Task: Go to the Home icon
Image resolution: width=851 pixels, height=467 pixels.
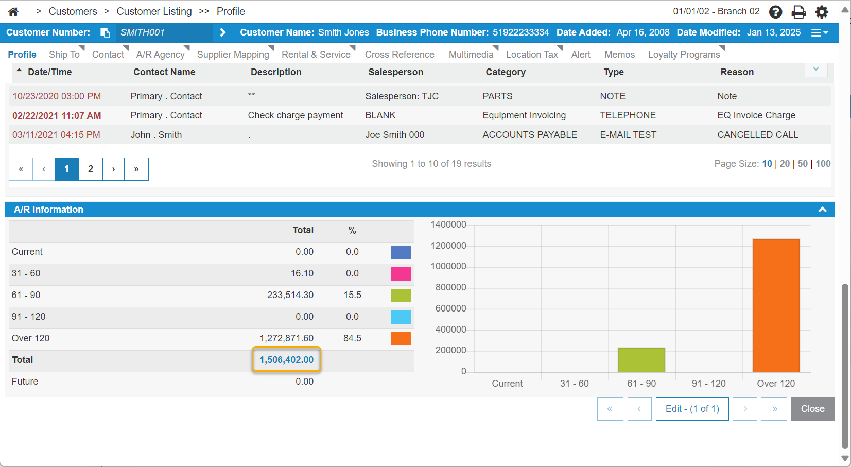Action: [x=13, y=11]
